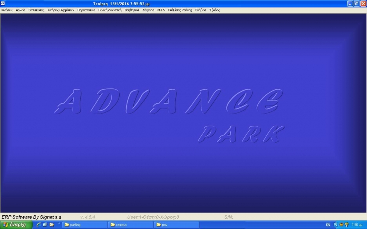Click the S/N: status bar label
This screenshot has width=367, height=229.
pyautogui.click(x=229, y=217)
